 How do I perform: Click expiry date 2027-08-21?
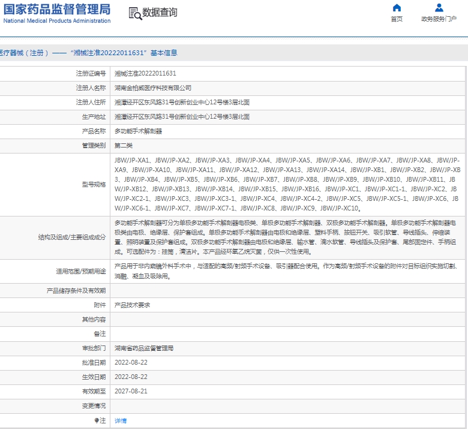point(131,391)
